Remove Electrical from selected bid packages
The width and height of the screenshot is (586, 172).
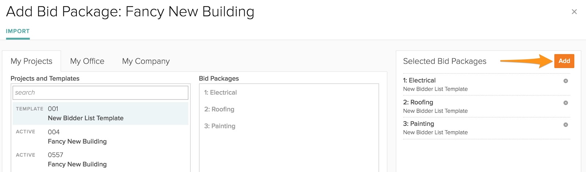point(565,81)
